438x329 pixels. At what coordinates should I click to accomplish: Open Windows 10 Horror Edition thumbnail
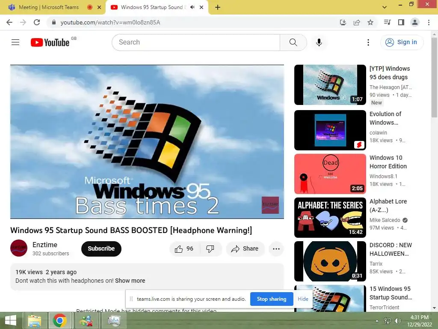[x=330, y=174]
